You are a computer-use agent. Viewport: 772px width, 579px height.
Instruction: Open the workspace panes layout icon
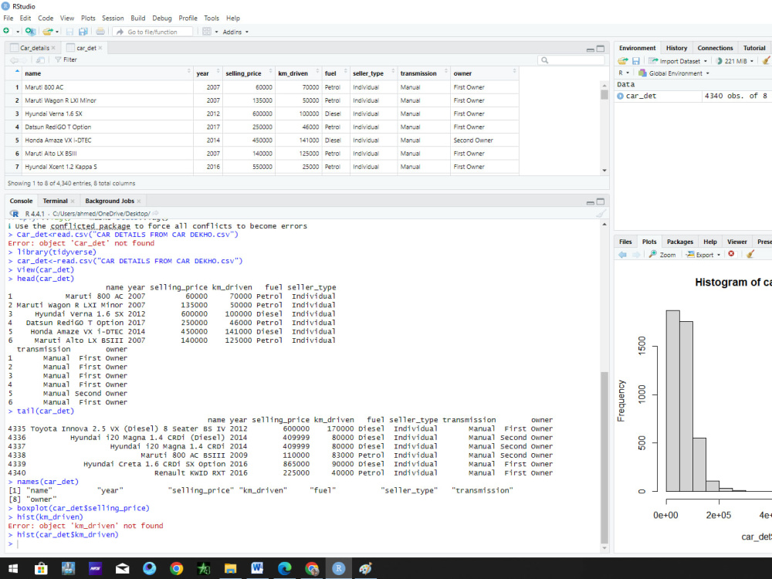tap(207, 32)
